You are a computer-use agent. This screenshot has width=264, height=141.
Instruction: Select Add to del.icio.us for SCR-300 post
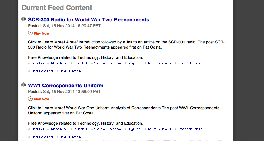(x=159, y=63)
